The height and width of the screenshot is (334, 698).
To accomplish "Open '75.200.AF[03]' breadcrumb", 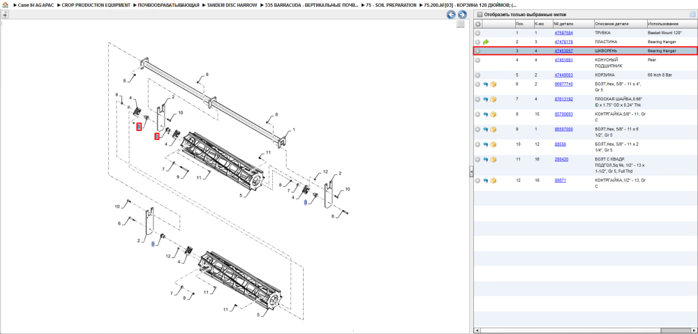I will (470, 5).
